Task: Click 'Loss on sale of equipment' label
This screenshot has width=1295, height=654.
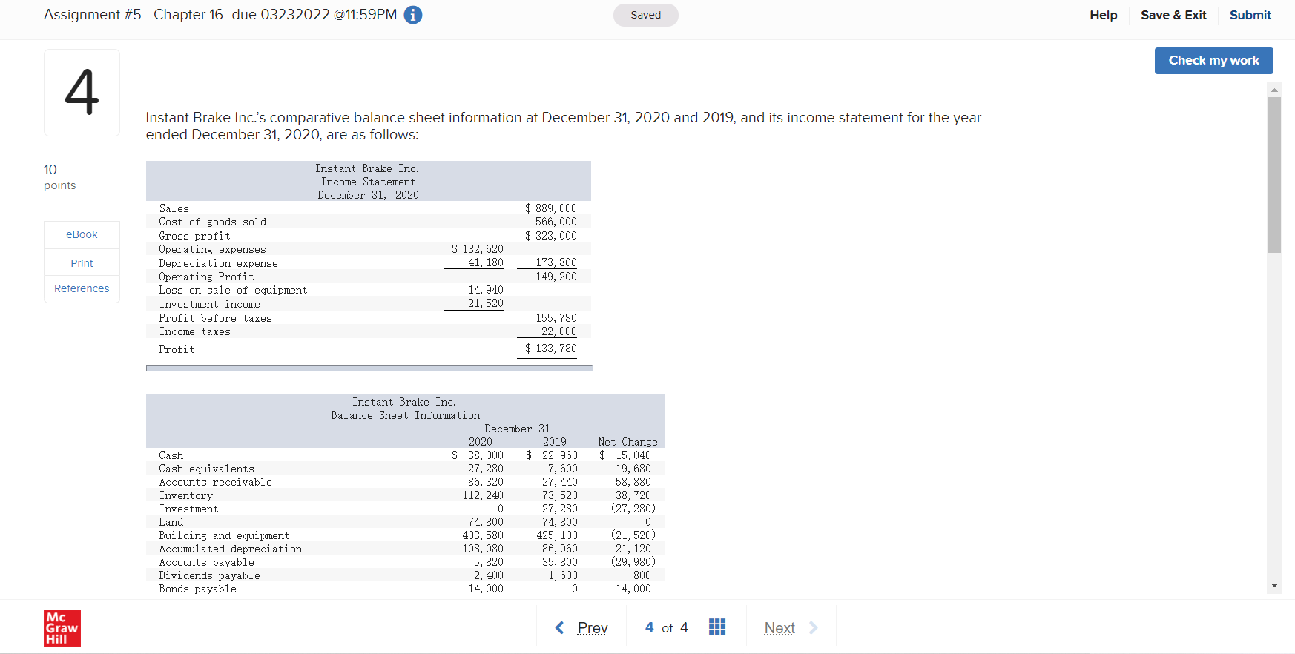Action: [233, 290]
